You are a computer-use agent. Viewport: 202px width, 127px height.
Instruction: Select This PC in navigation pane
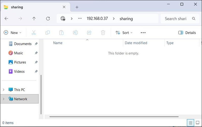[17, 90]
